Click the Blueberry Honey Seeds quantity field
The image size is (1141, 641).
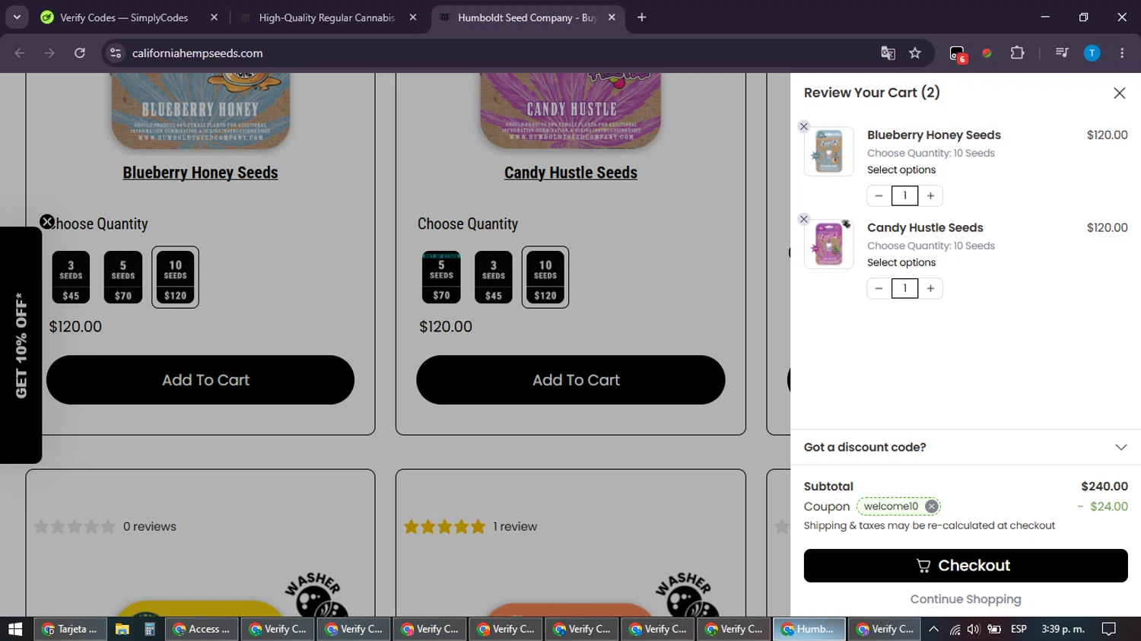[904, 195]
